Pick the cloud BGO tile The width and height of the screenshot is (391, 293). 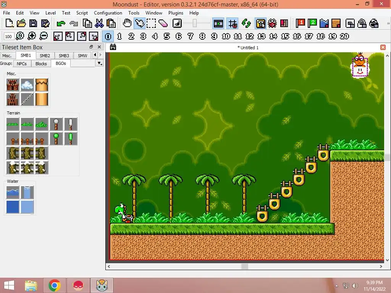pyautogui.click(x=27, y=85)
